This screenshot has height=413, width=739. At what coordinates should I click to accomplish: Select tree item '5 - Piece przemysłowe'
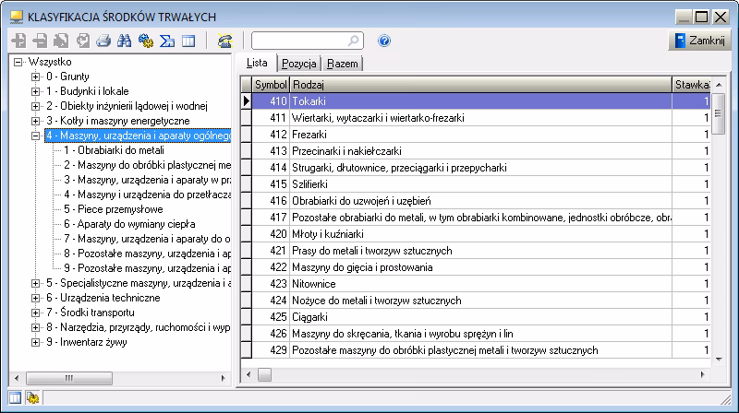(x=103, y=209)
